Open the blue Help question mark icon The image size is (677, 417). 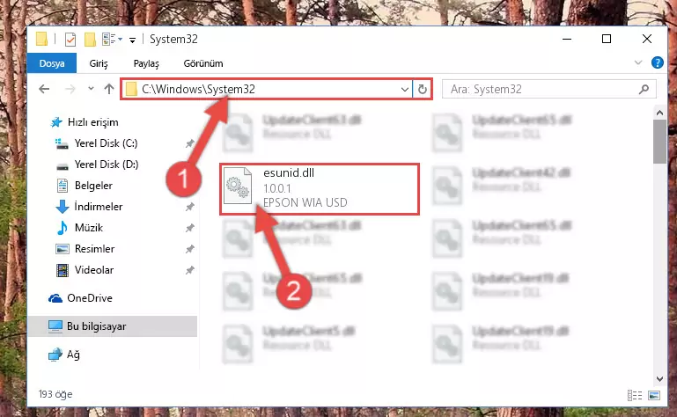tap(657, 63)
